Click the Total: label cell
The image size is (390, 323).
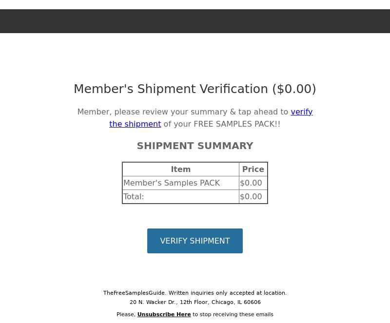point(180,196)
